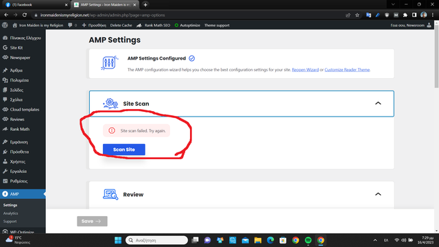Image resolution: width=439 pixels, height=247 pixels.
Task: Open Mail app from taskbar
Action: pos(246,240)
